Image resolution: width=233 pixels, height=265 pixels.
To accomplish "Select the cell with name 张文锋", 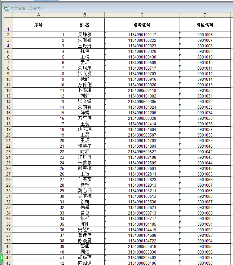I will click(85, 102).
